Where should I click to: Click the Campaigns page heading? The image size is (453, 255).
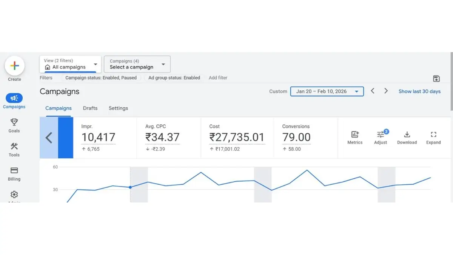[60, 91]
